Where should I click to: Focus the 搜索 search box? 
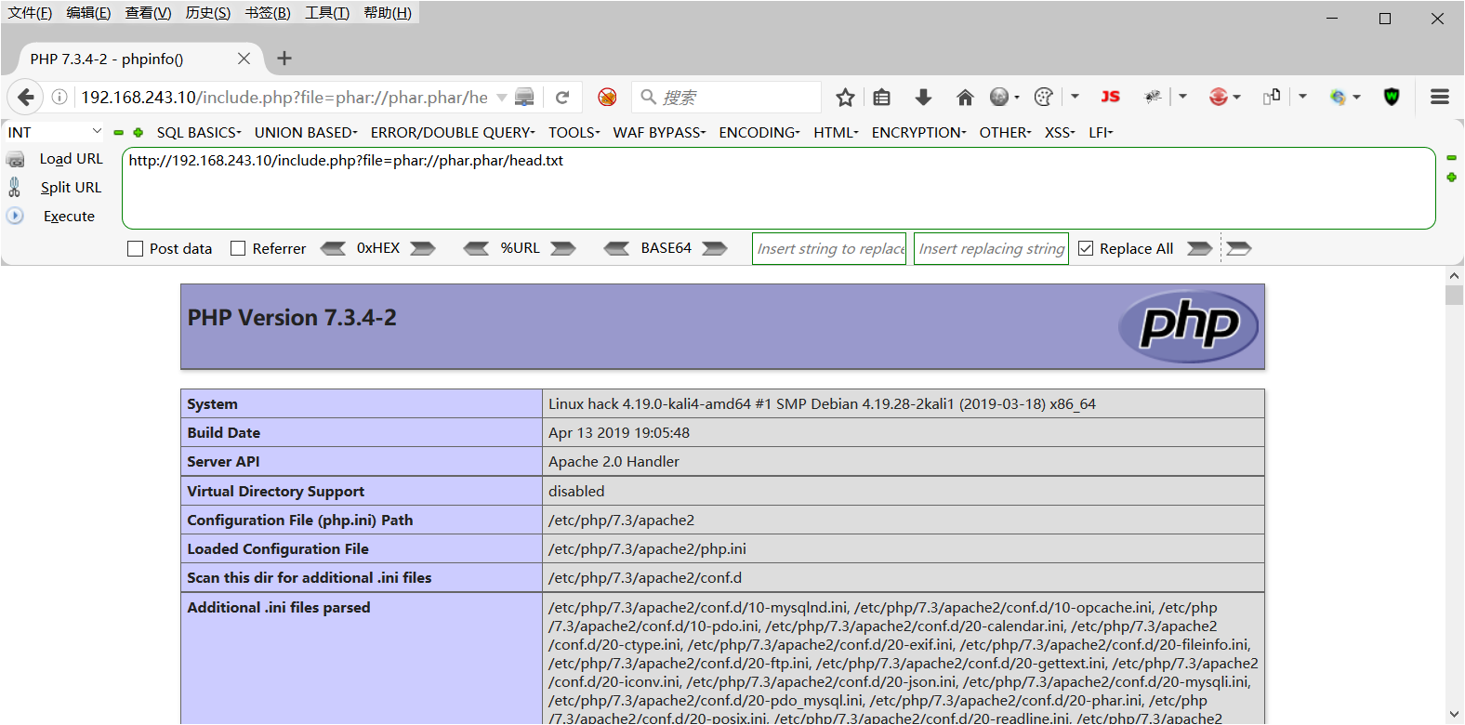727,97
